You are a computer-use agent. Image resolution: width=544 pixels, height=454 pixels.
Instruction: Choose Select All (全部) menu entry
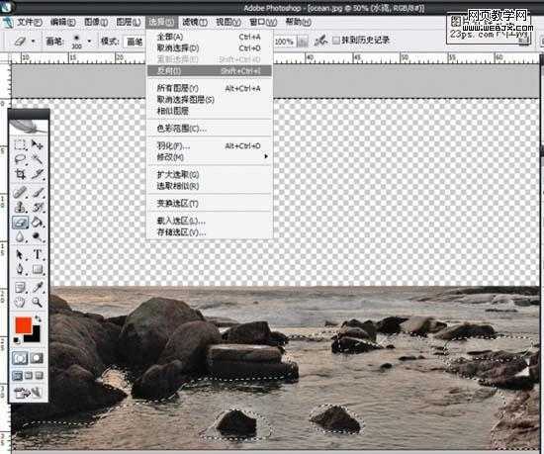210,37
